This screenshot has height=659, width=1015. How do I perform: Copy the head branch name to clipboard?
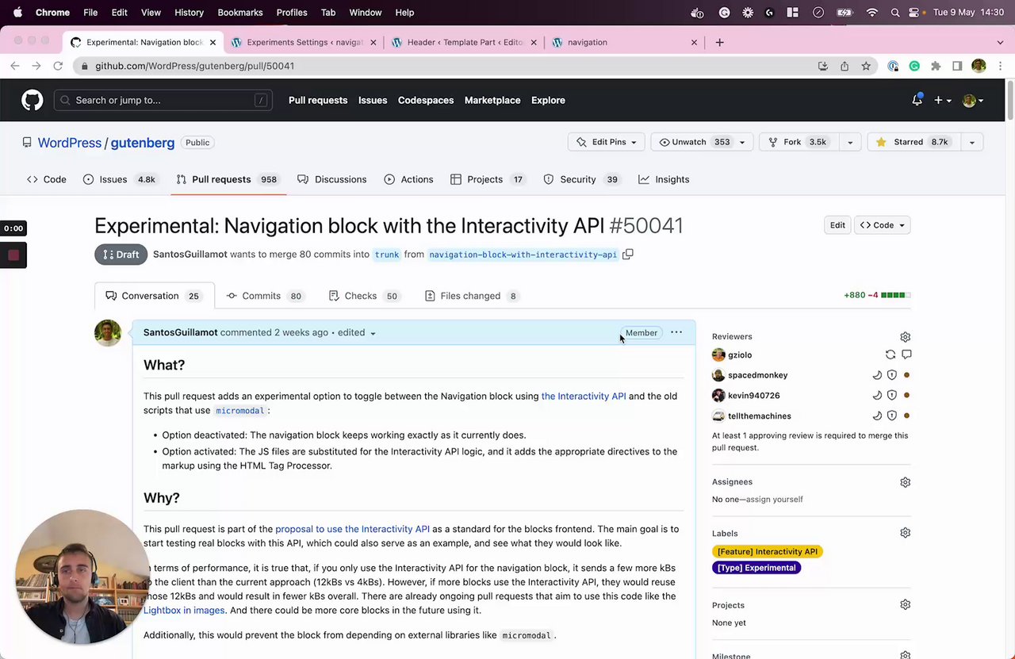click(628, 255)
